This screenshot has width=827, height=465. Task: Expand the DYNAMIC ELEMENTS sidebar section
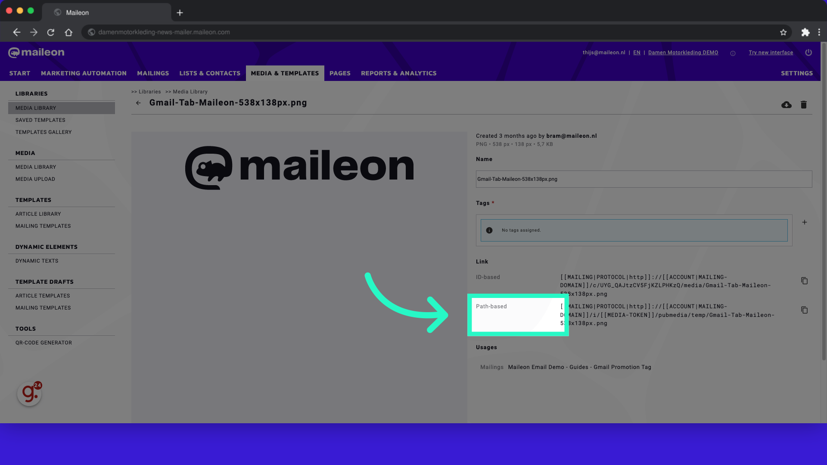[x=47, y=246]
